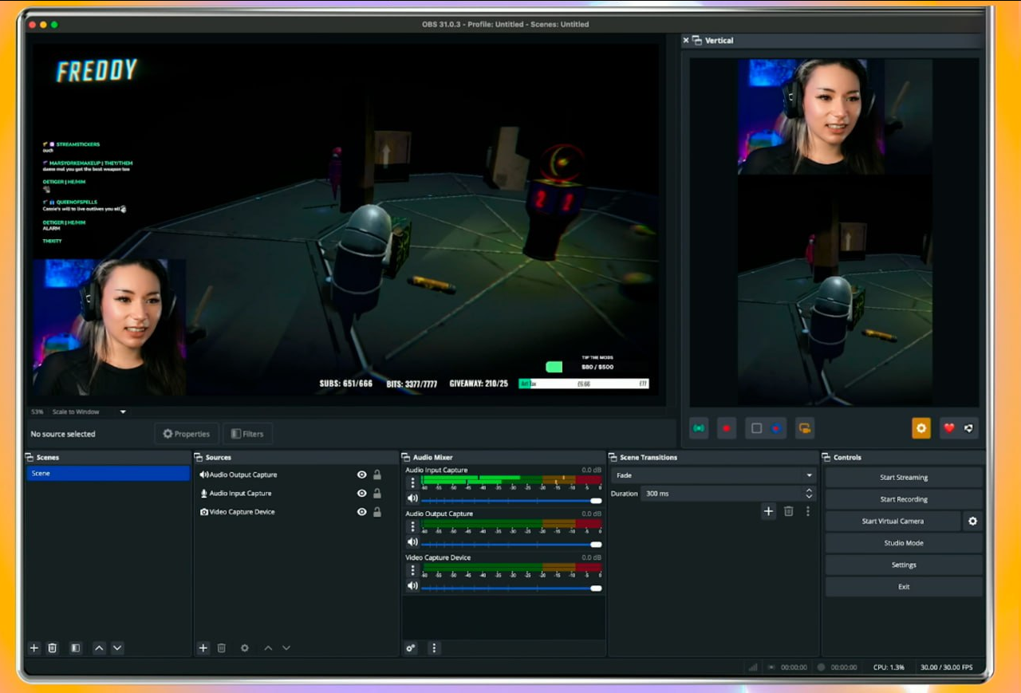The width and height of the screenshot is (1021, 693).
Task: Open virtual camera settings gear
Action: click(x=972, y=522)
